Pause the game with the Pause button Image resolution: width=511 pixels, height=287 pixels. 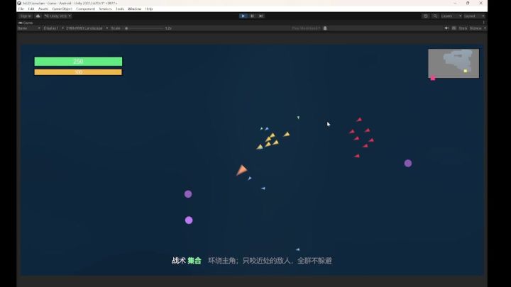tap(252, 16)
